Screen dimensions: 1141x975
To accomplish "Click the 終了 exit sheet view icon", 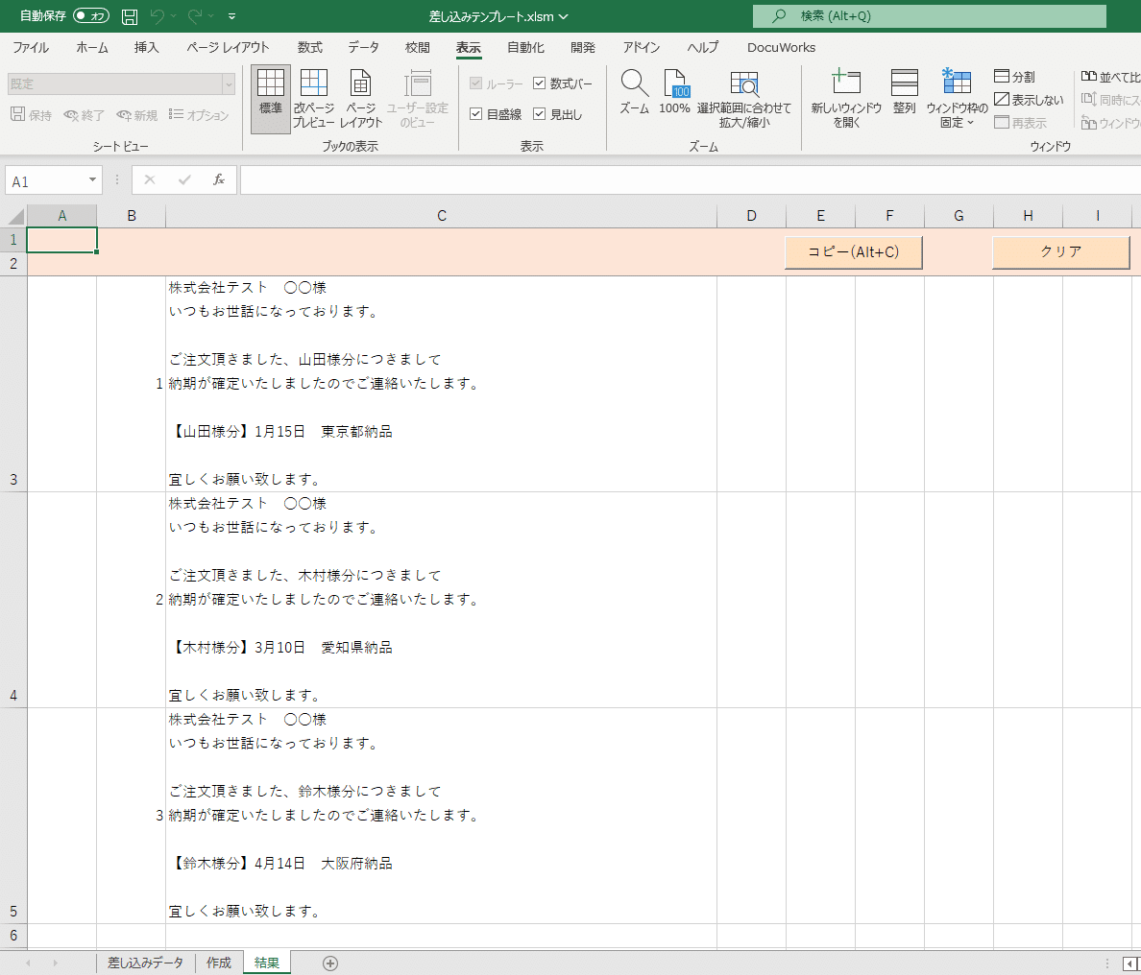I will [x=84, y=115].
